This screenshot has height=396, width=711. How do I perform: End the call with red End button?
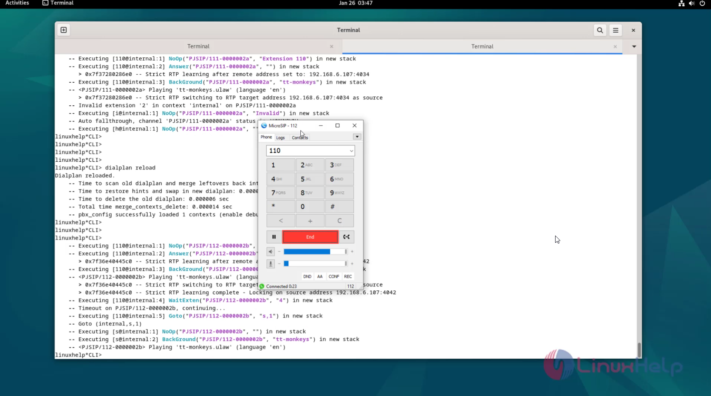click(310, 237)
